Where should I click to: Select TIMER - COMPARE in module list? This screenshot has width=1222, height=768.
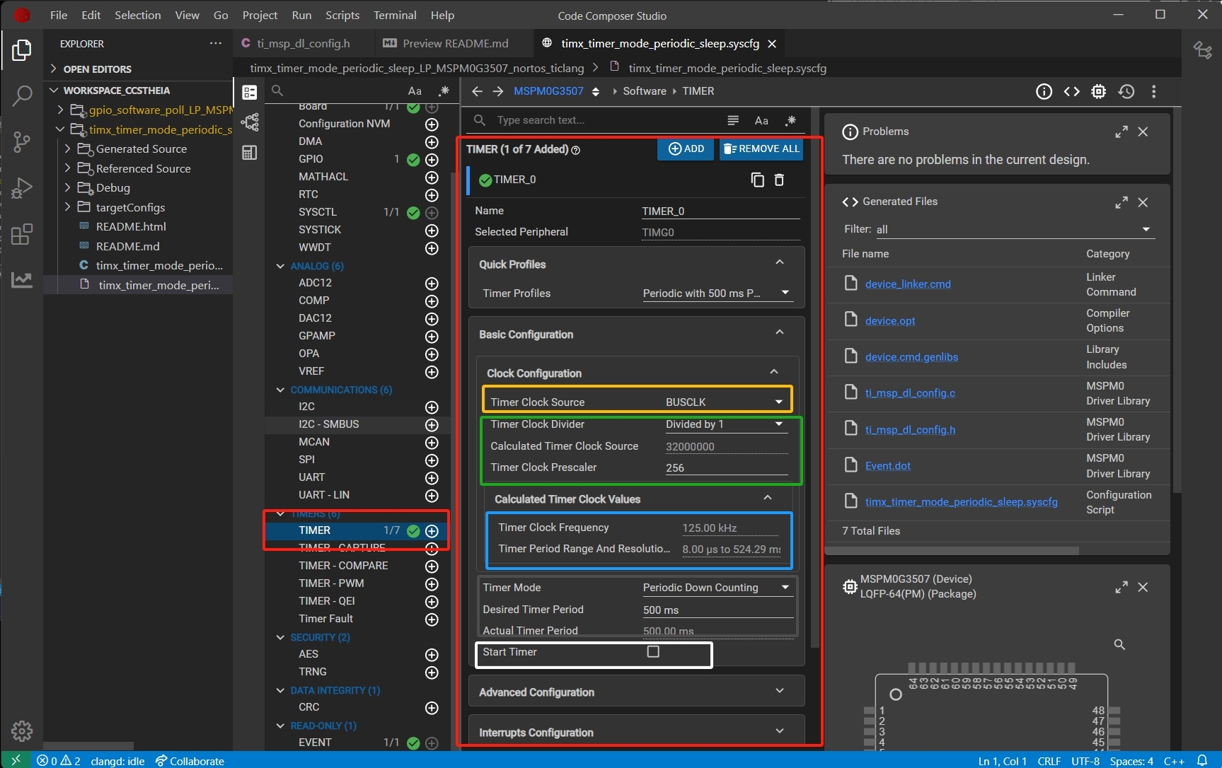[x=343, y=566]
